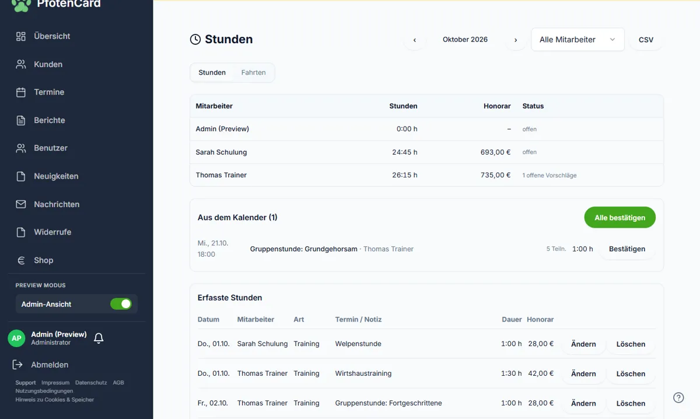
Task: Click the Benutzer users icon
Action: [21, 148]
